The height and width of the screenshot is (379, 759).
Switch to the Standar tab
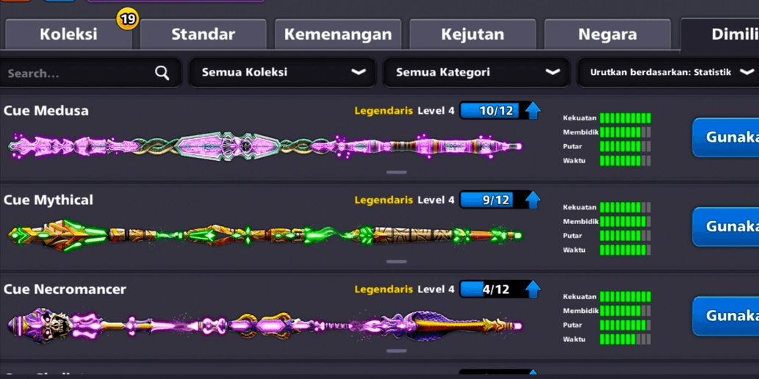pos(204,35)
